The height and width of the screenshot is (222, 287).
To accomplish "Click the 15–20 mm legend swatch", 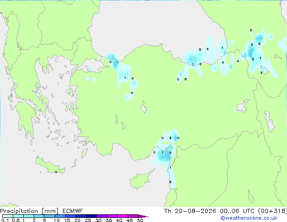I will click(71, 216).
